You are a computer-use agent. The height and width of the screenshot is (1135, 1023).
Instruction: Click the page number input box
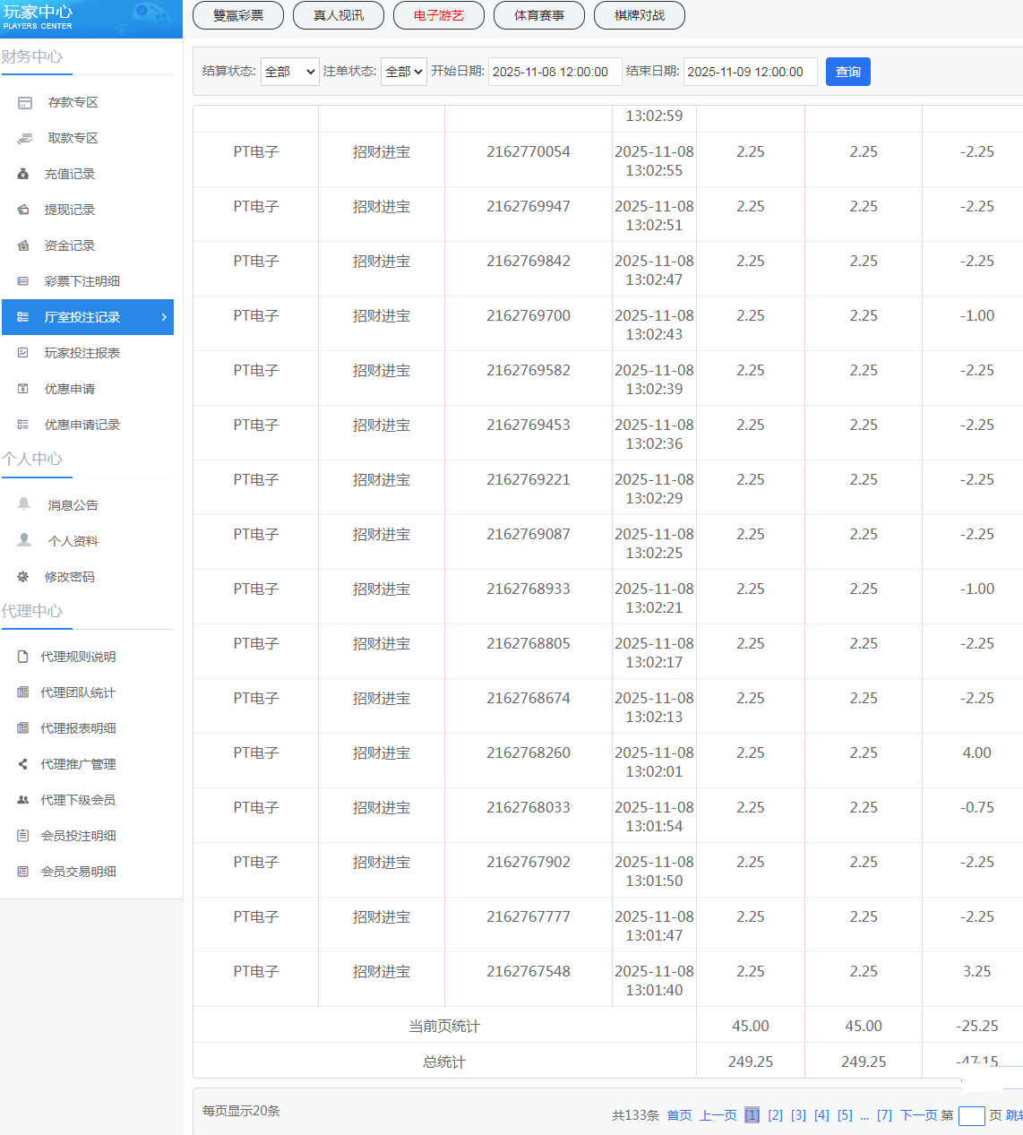click(x=971, y=1115)
